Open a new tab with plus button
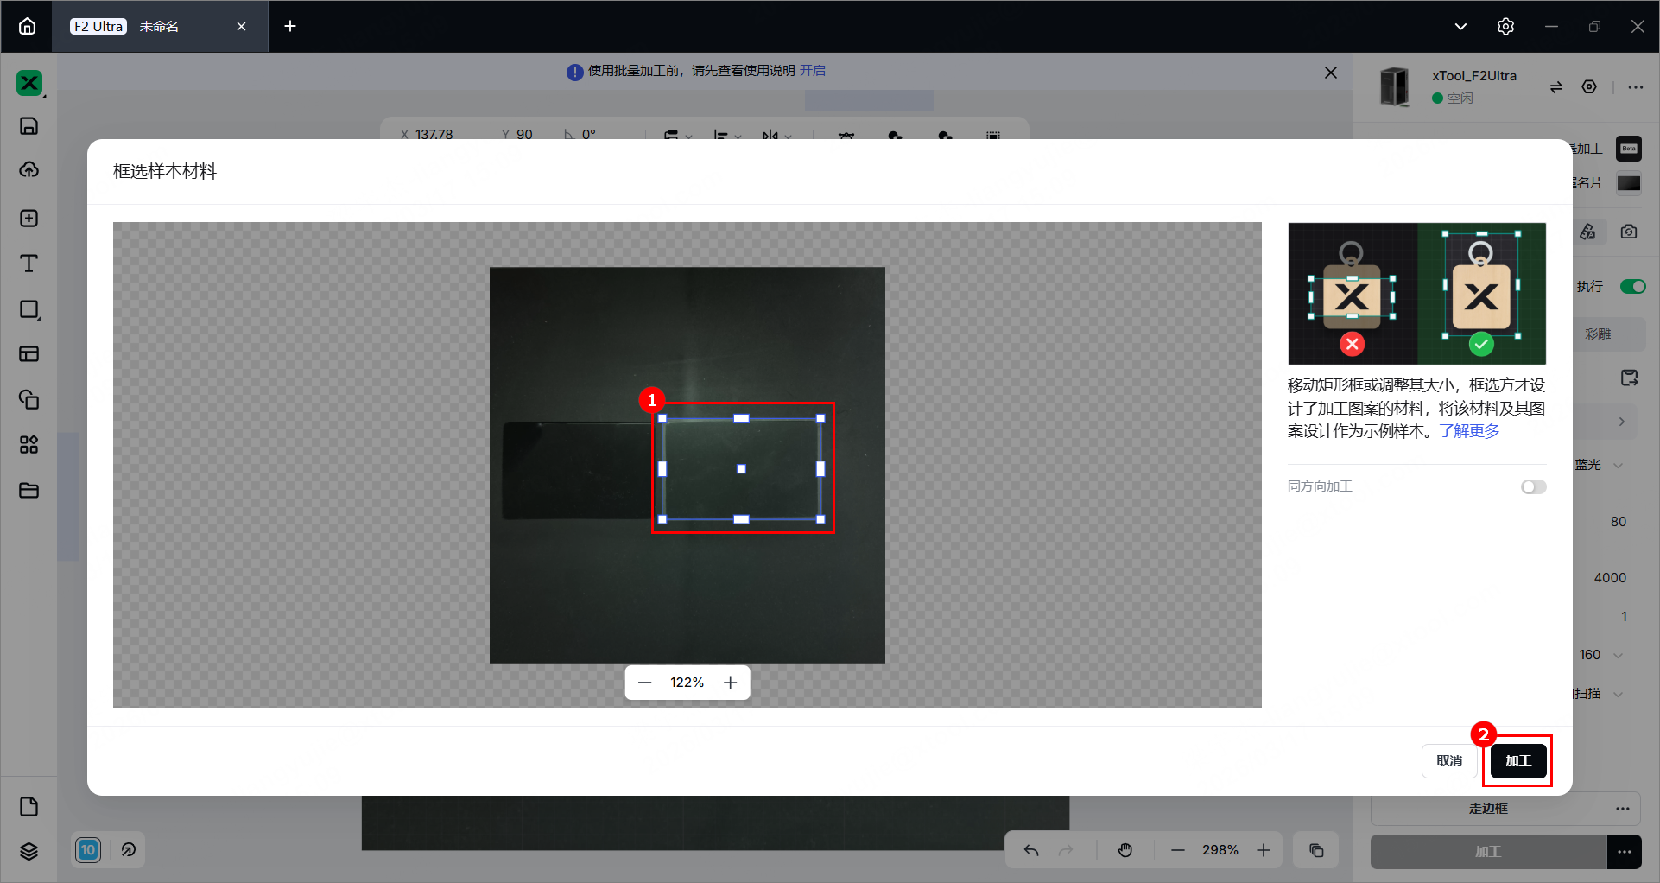 pos(290,26)
